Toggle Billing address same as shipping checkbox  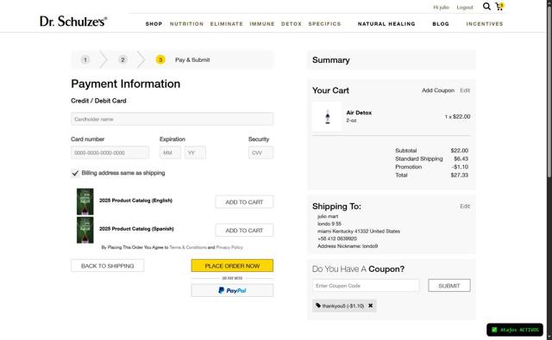[75, 173]
